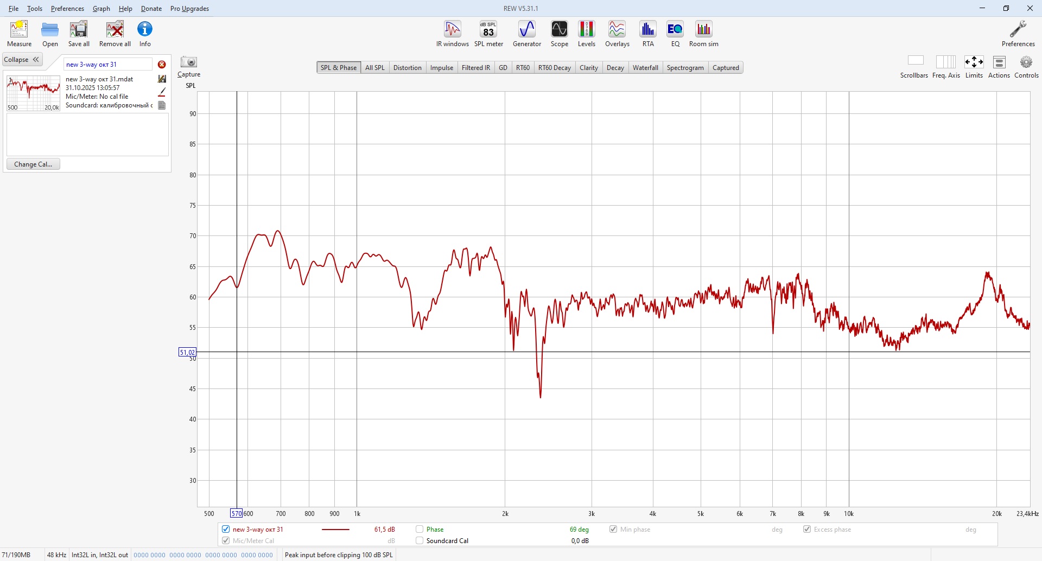Click the '48 kHz' sample rate status
The width and height of the screenshot is (1042, 561).
click(x=56, y=555)
